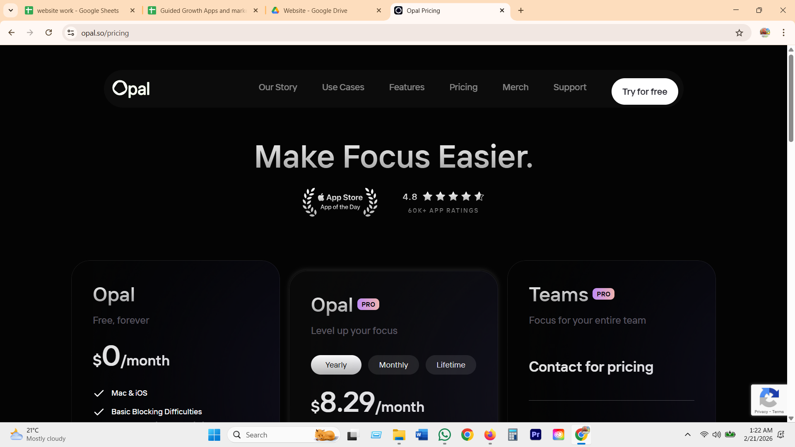Click the Opal PRO badge
The image size is (795, 447).
point(368,304)
